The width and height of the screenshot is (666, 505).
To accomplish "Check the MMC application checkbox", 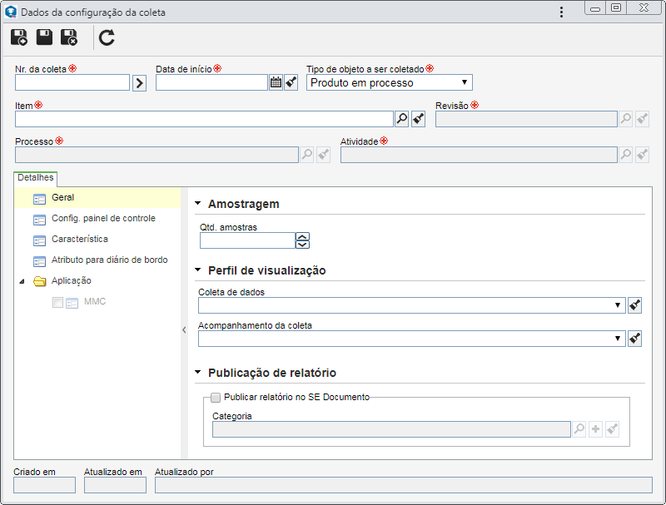I will (57, 302).
